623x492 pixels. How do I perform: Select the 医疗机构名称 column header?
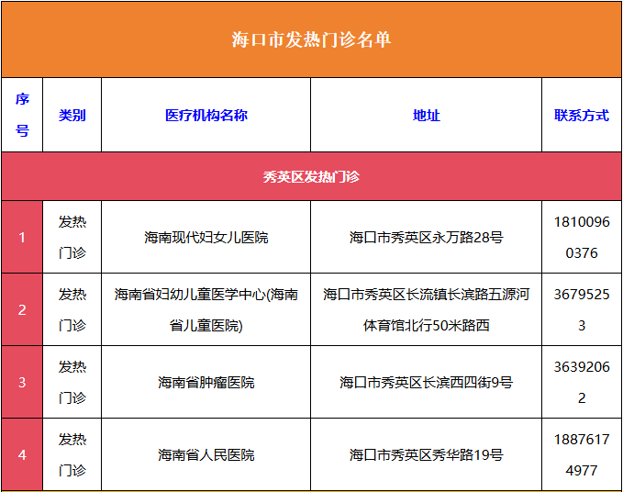pyautogui.click(x=206, y=116)
